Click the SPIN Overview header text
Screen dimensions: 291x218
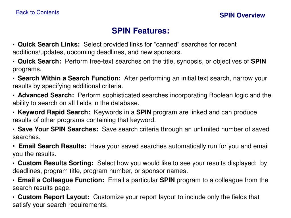click(x=242, y=15)
